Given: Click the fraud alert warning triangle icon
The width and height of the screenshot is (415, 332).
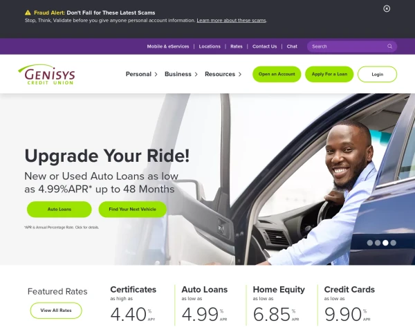Looking at the screenshot, I should (x=28, y=12).
